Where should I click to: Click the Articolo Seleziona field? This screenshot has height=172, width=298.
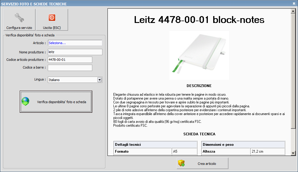[75, 43]
